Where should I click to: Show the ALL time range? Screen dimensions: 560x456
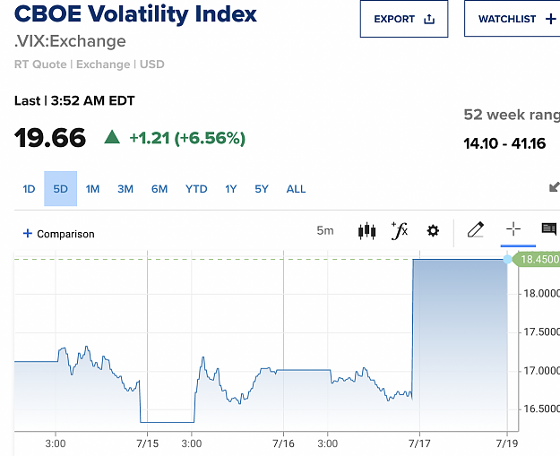[296, 189]
